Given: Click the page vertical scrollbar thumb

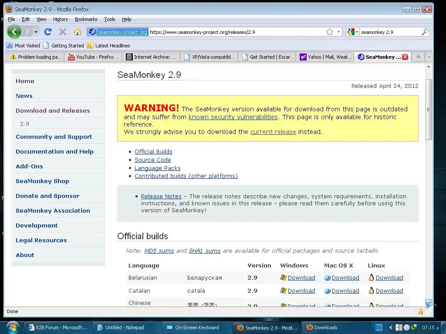Looking at the screenshot, I should click(x=429, y=109).
